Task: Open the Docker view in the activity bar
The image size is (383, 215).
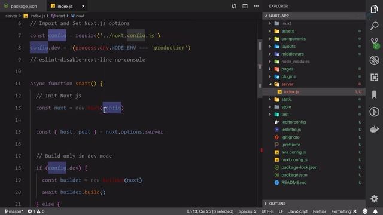Action: point(374,129)
